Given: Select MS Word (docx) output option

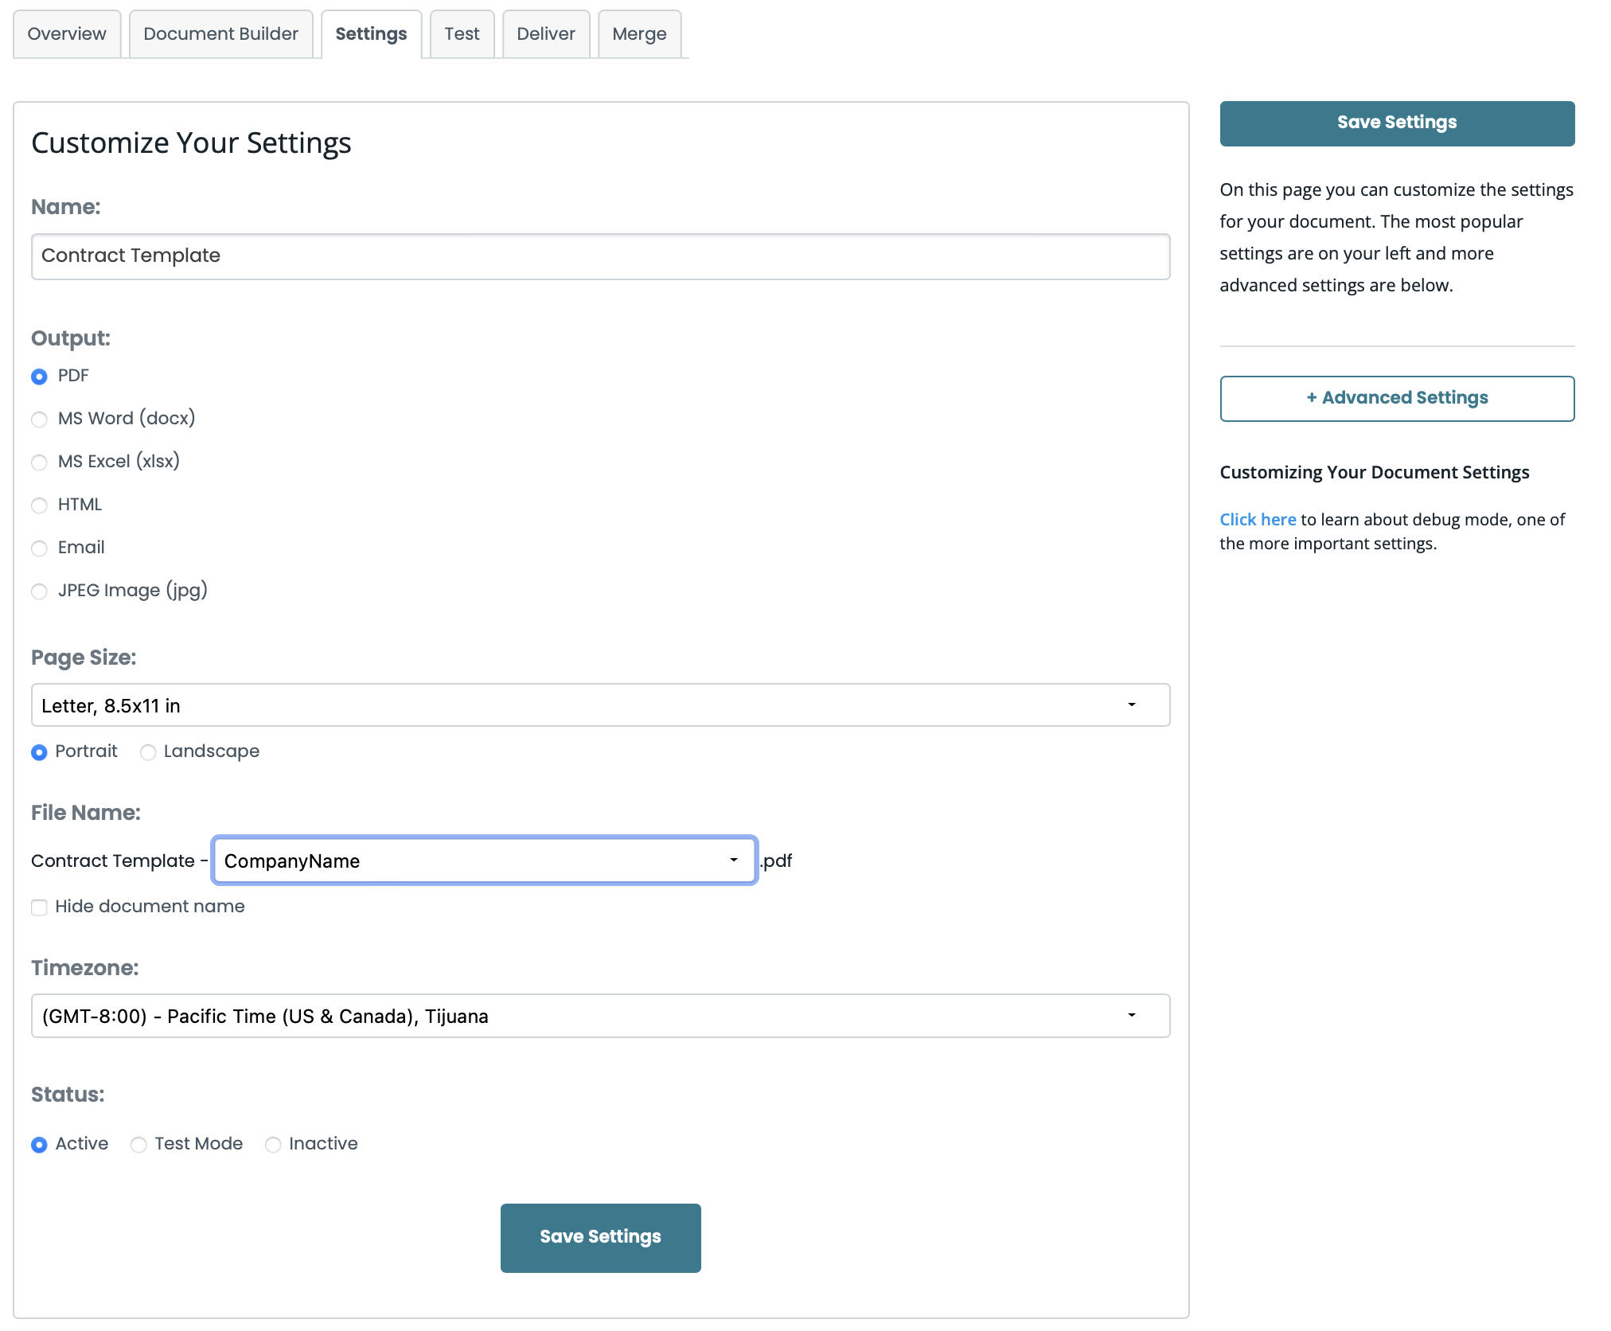Looking at the screenshot, I should coord(39,420).
